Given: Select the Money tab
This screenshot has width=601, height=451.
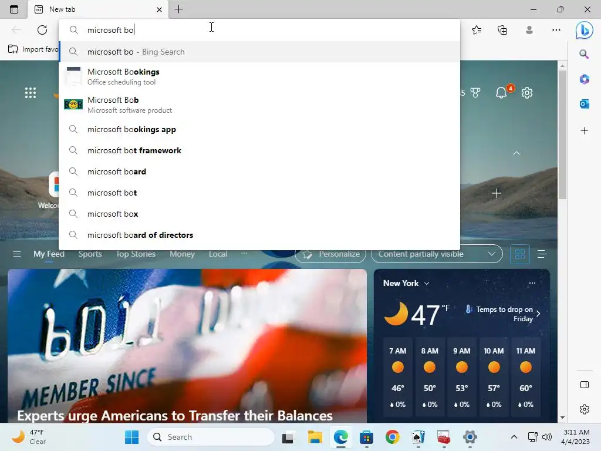Looking at the screenshot, I should [x=182, y=254].
